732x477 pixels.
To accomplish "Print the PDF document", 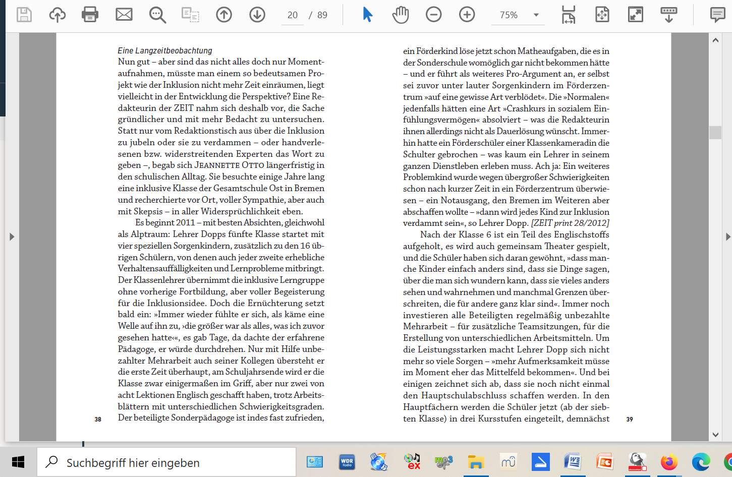I will pyautogui.click(x=90, y=15).
